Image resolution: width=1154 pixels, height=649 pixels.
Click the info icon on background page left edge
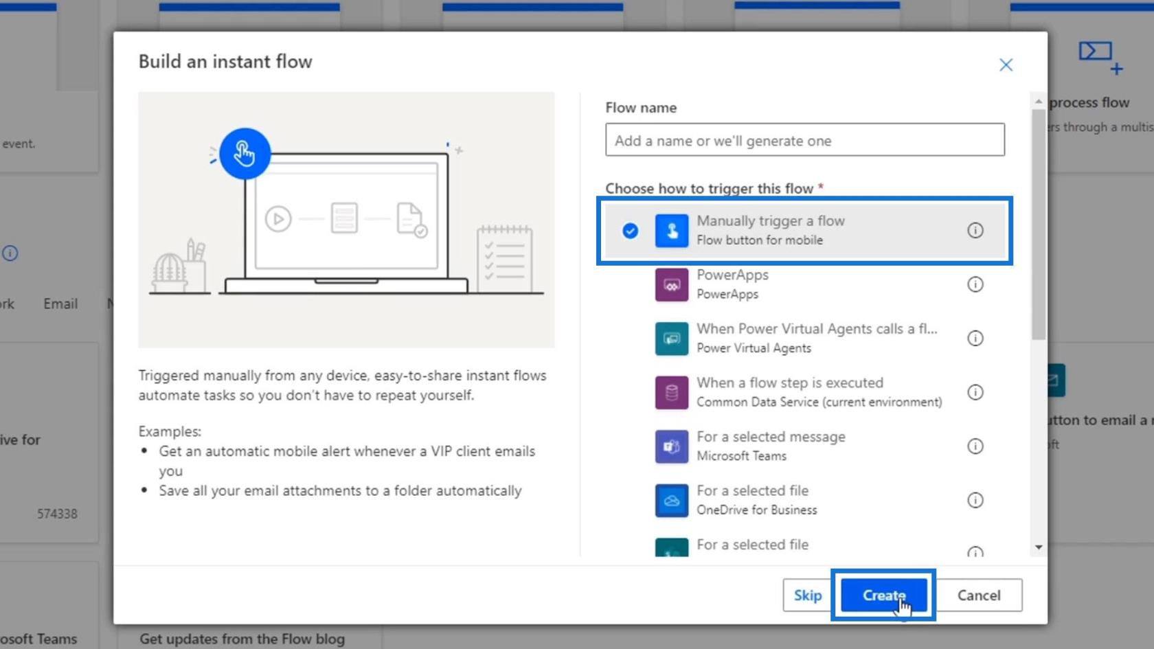(10, 253)
